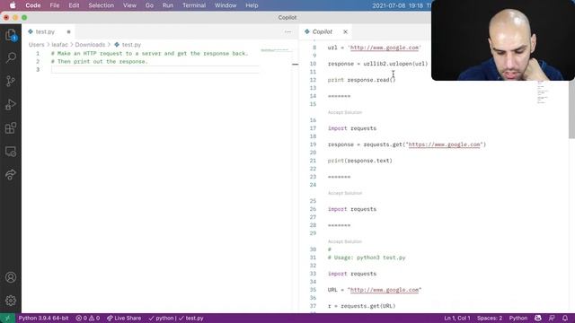Go to line via Ln 1, Col 1

click(x=457, y=319)
